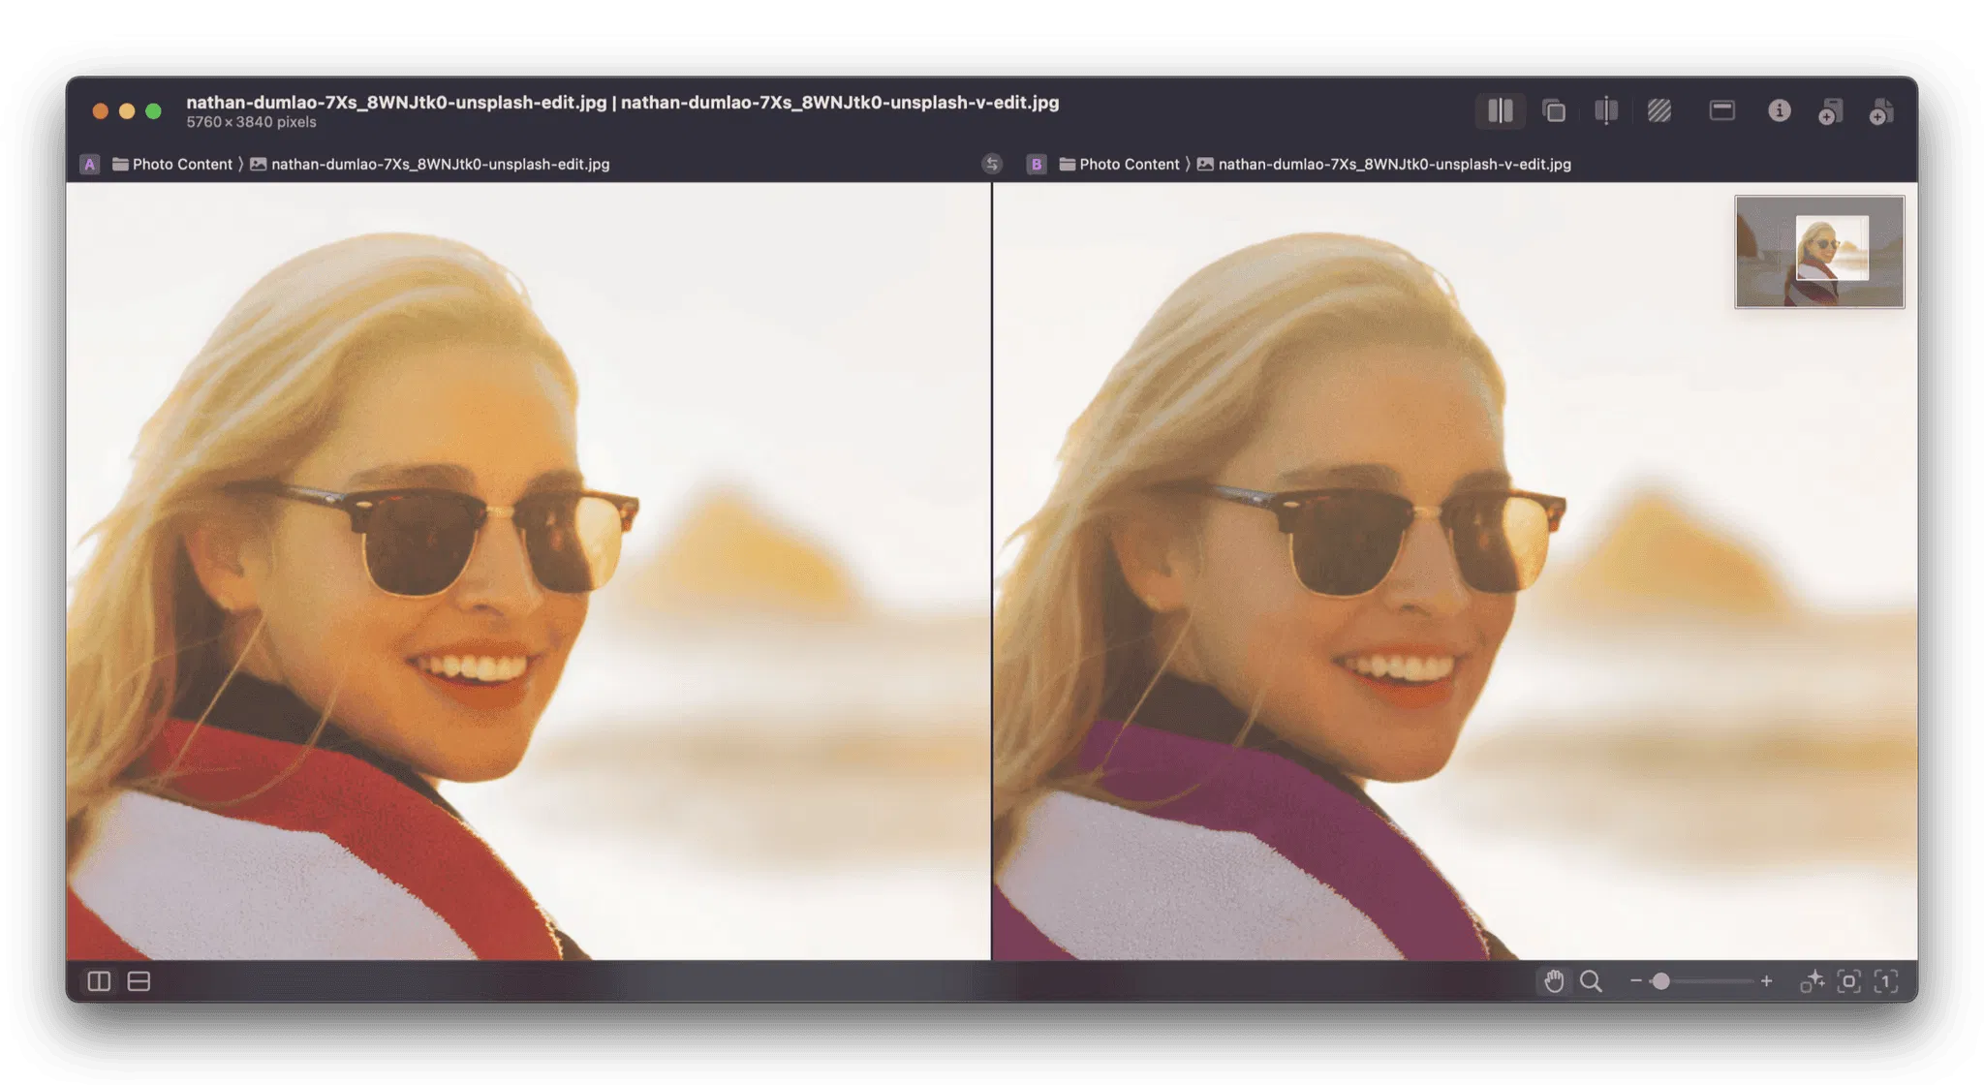Zoom to actual size 1:1
The height and width of the screenshot is (1085, 1984).
tap(1885, 981)
